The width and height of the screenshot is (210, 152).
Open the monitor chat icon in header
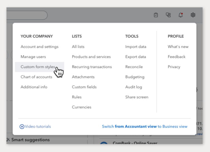[168, 15]
